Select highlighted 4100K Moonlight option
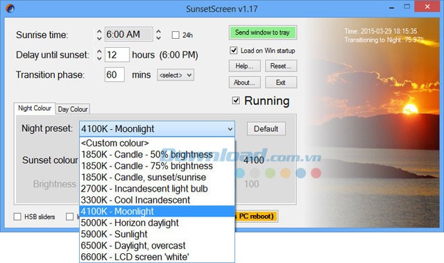This screenshot has width=444, height=263. (x=157, y=211)
